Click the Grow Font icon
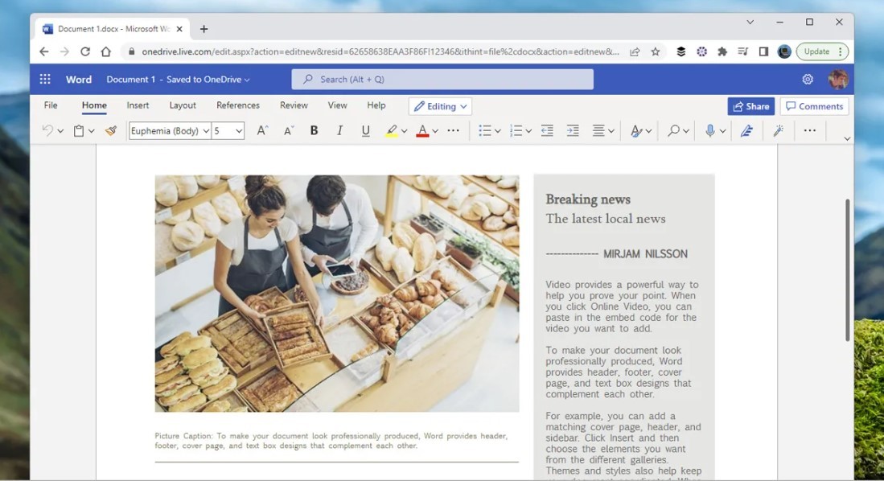Viewport: 884px width, 481px height. click(261, 131)
